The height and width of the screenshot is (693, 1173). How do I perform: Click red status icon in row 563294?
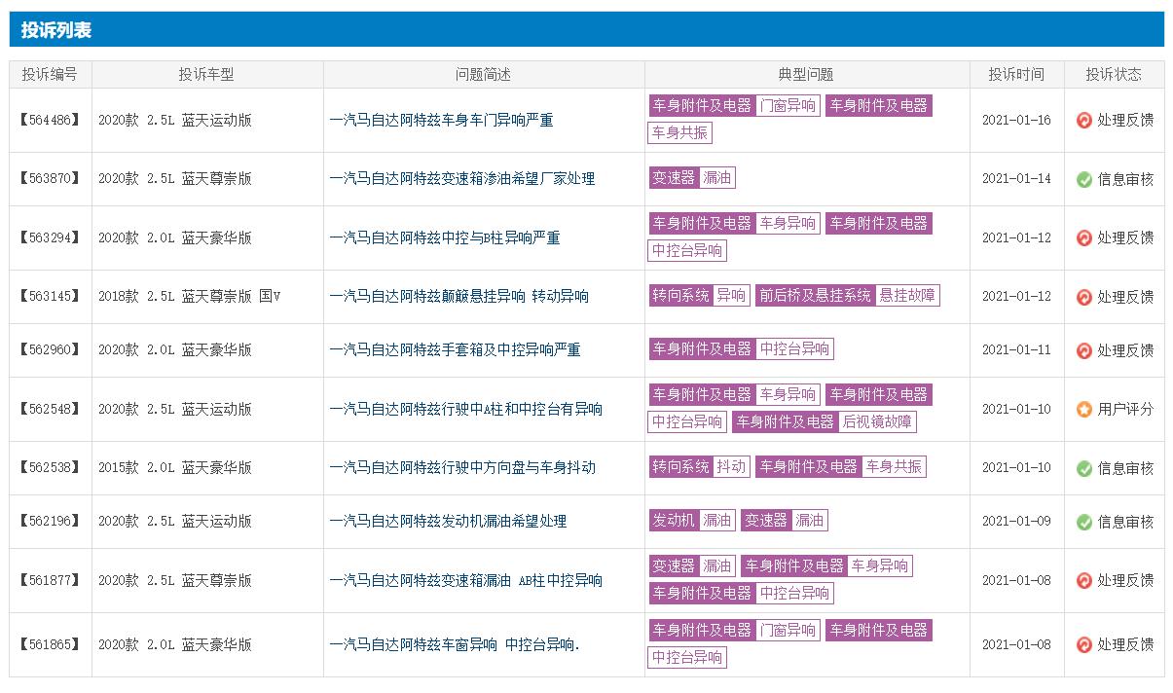tap(1083, 237)
